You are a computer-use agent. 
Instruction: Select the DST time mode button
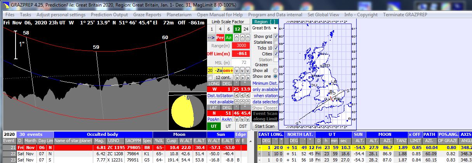(x=242, y=126)
